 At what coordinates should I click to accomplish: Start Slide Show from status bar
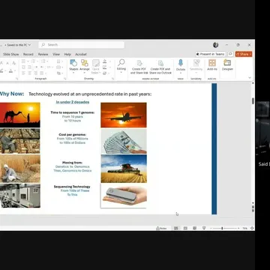point(204,228)
